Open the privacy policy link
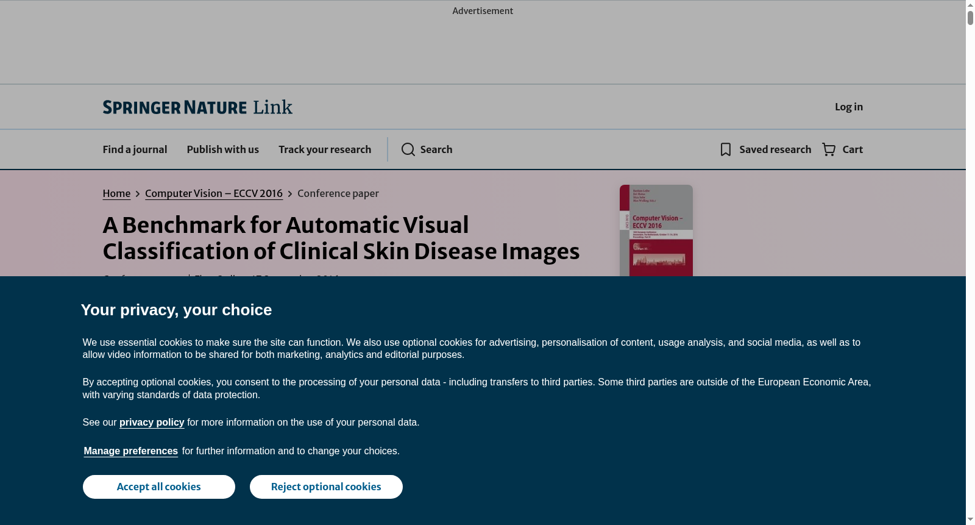This screenshot has width=975, height=525. click(152, 422)
